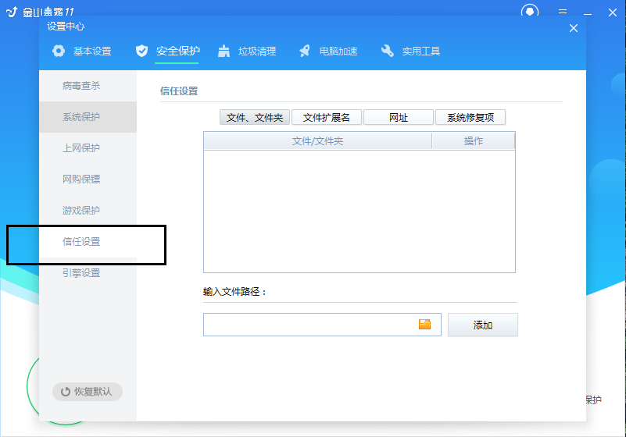
Task: Click the gear icon for 基本设置
Action: [x=59, y=52]
